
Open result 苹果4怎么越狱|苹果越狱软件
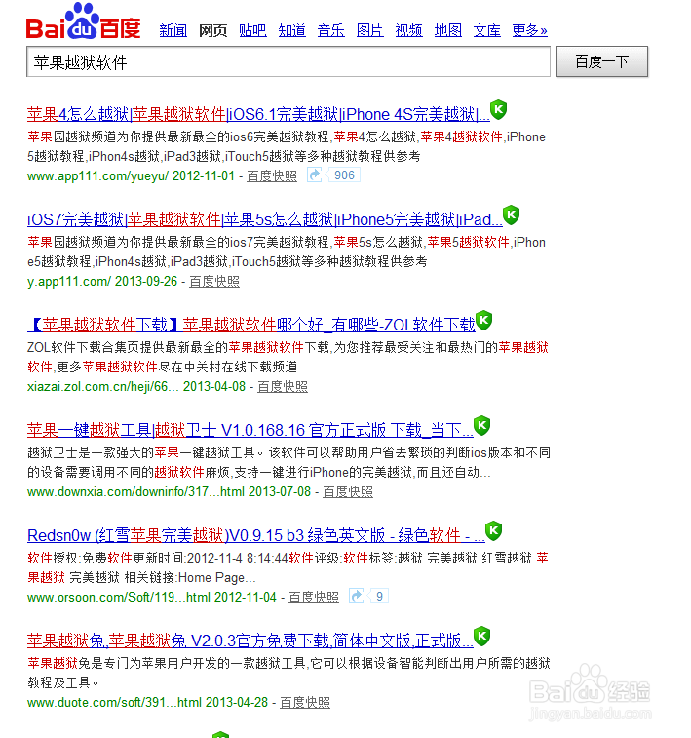pos(258,114)
